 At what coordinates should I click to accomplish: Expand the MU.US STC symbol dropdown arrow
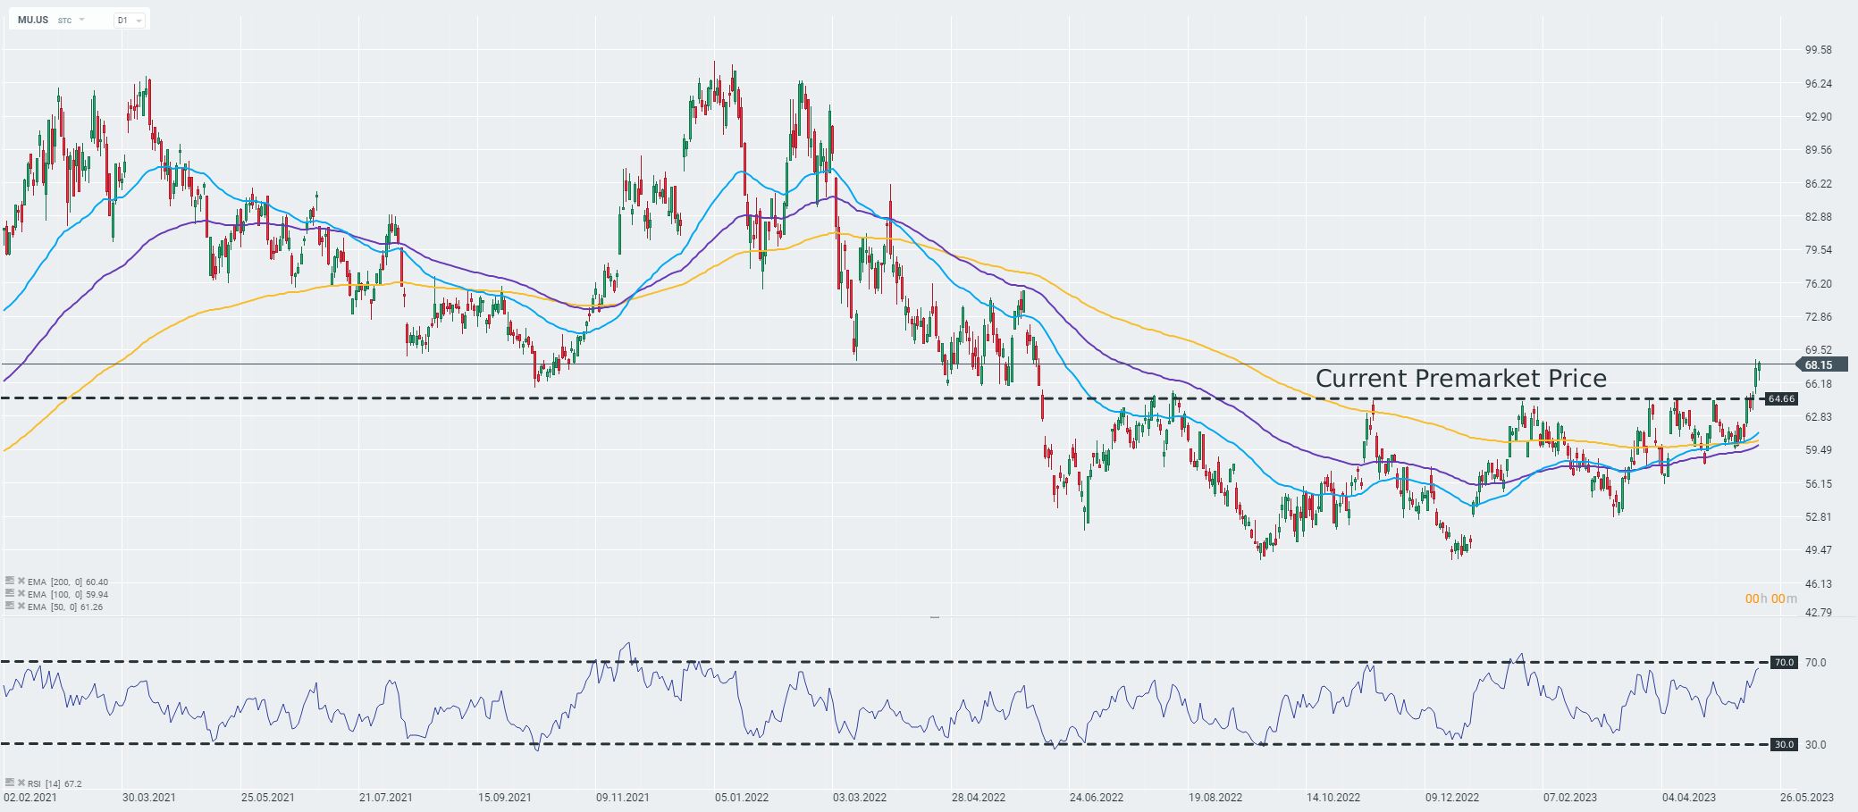coord(82,20)
